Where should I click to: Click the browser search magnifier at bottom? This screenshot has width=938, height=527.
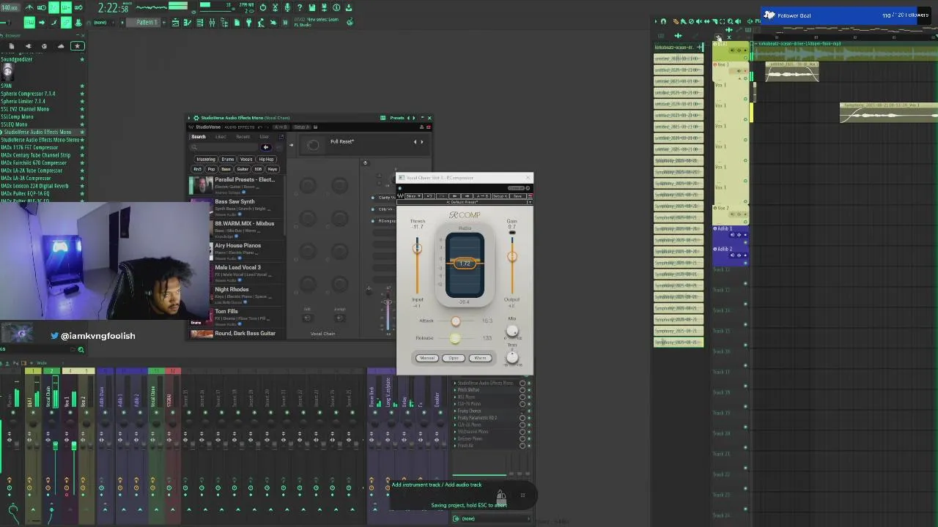point(81,350)
